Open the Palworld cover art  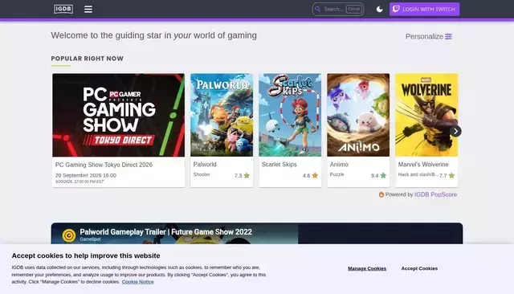click(x=222, y=115)
